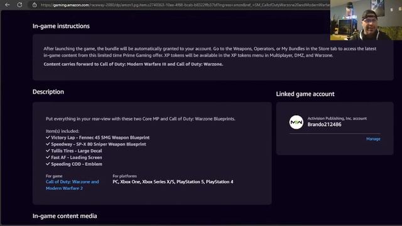Click the Speeding COD checkmark icon

[48, 164]
